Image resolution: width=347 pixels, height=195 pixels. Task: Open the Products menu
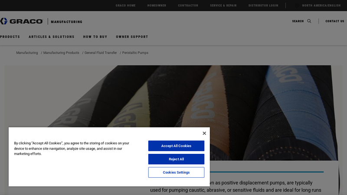10,37
